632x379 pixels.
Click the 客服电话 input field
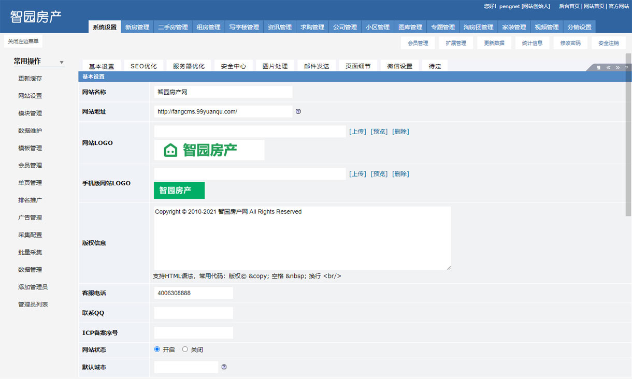coord(193,293)
